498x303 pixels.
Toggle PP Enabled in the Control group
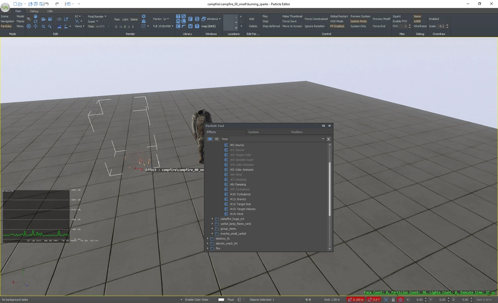[x=337, y=26]
